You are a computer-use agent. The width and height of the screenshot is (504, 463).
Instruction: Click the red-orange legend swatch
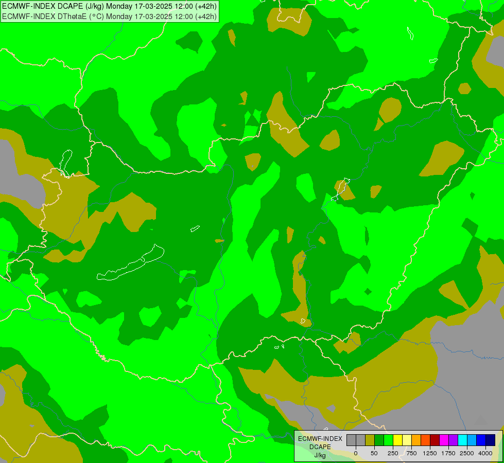click(426, 440)
